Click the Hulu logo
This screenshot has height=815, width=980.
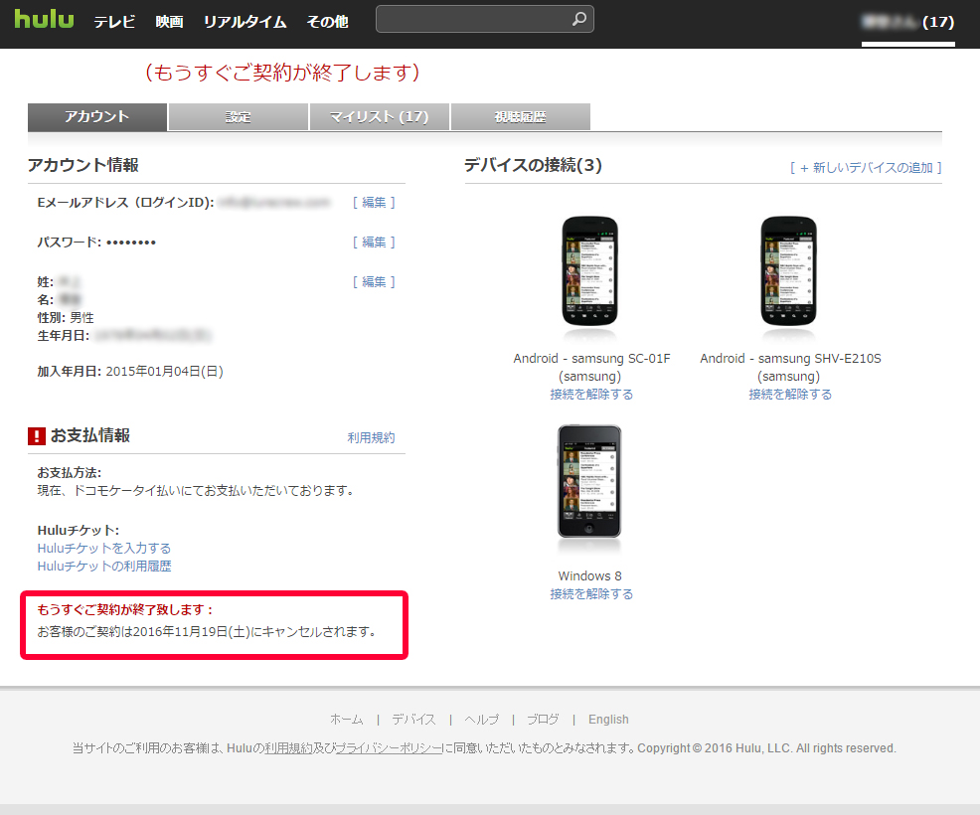click(x=44, y=19)
